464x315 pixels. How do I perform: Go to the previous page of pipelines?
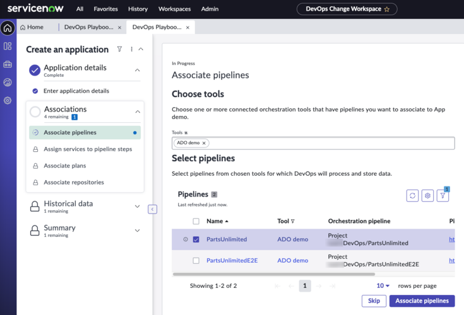point(291,286)
